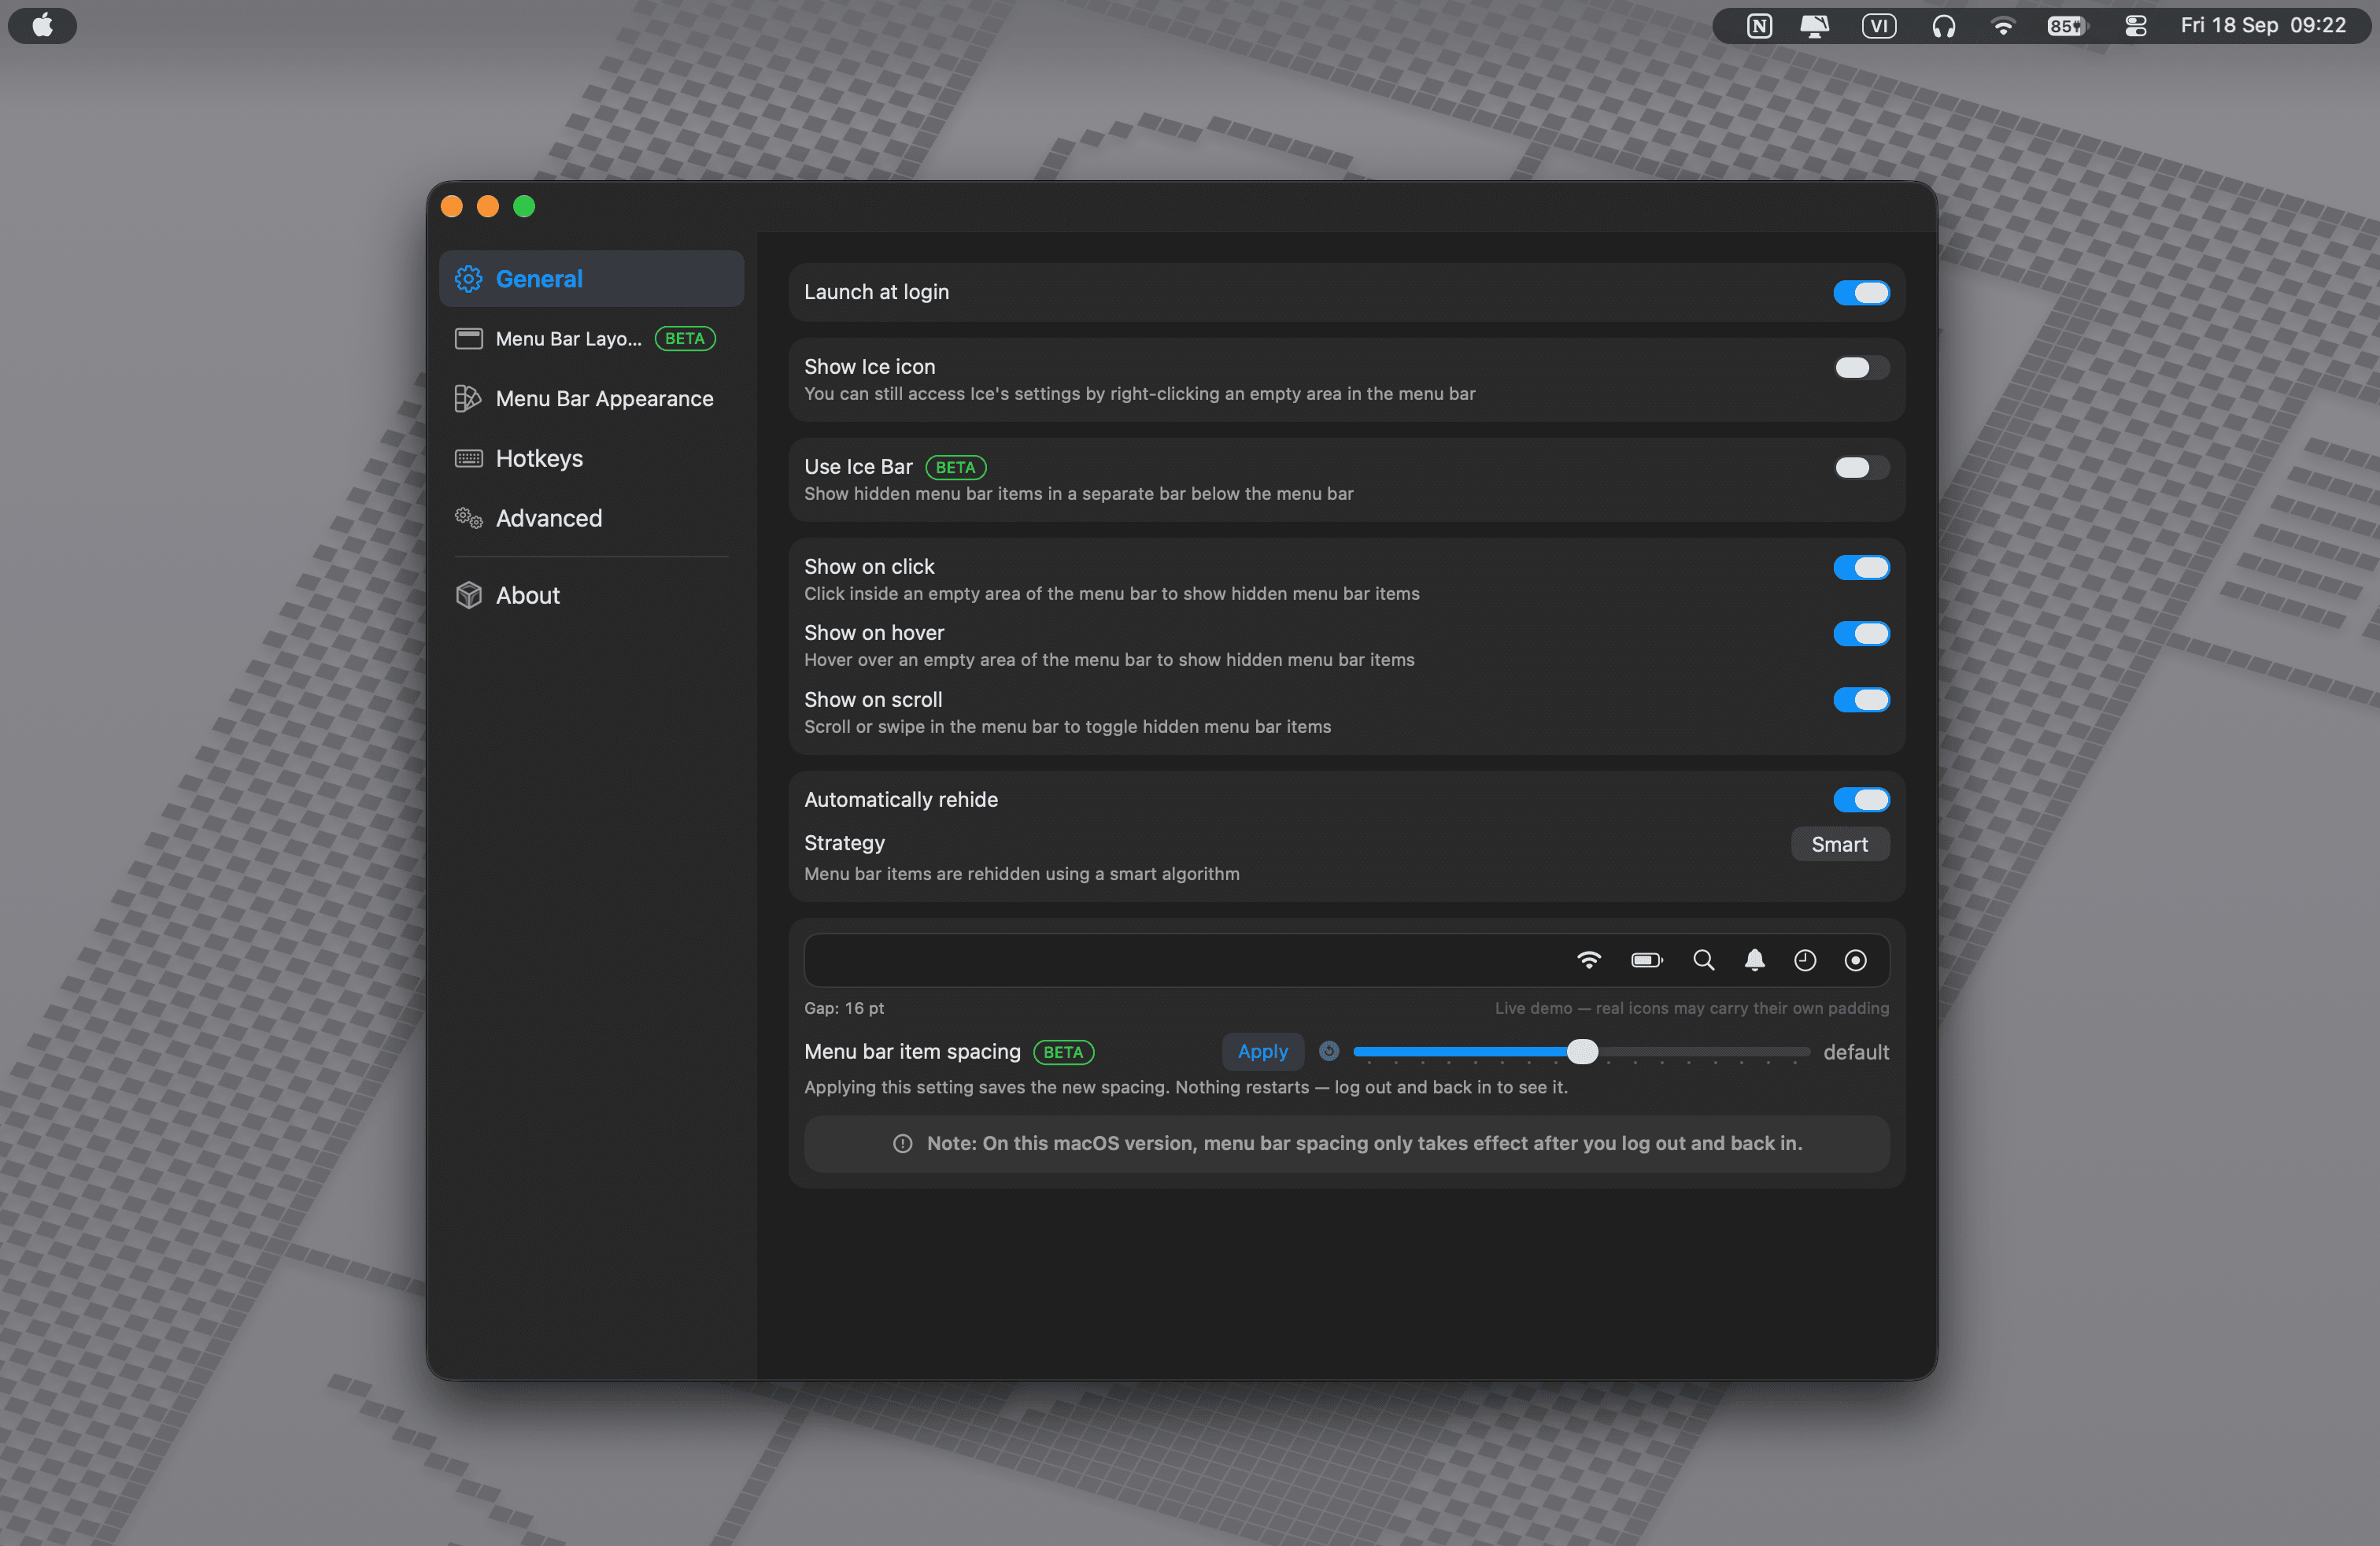Image resolution: width=2380 pixels, height=1546 pixels.
Task: Click the search magnifier in live demo
Action: (x=1703, y=960)
